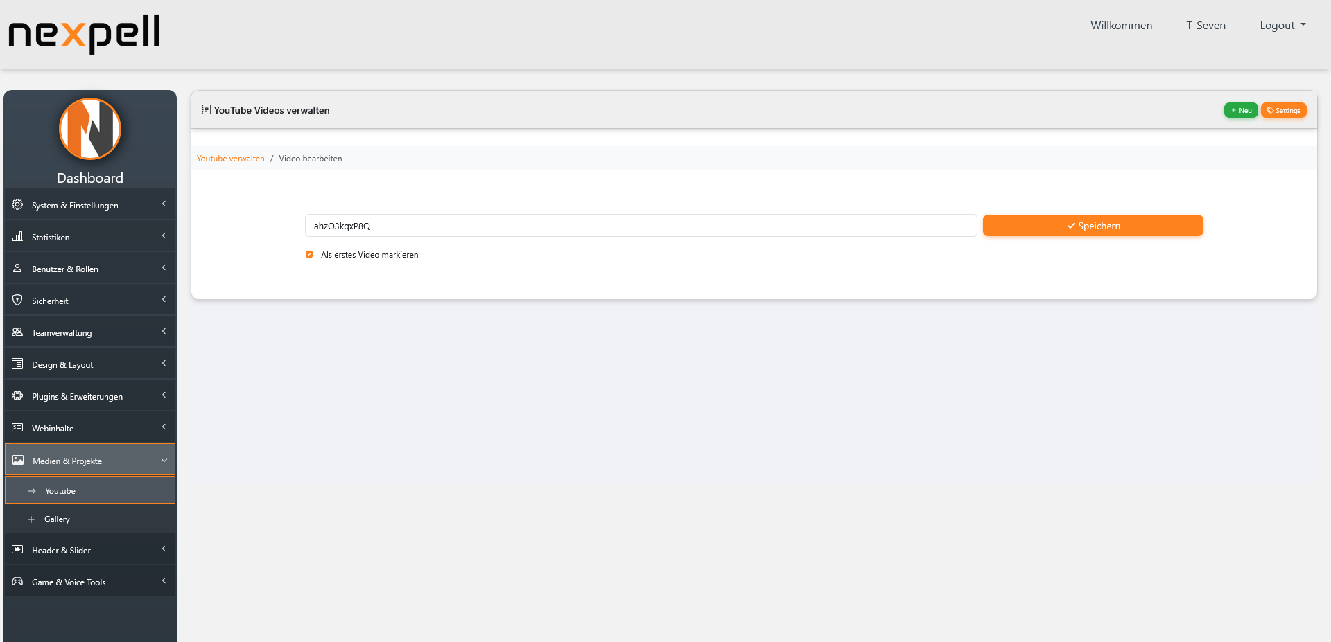Expand the Benutzer & Rollen section
Image resolution: width=1331 pixels, height=642 pixels.
click(x=90, y=269)
